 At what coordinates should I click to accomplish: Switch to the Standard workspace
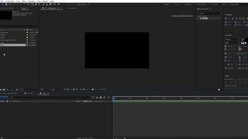pyautogui.click(x=188, y=5)
